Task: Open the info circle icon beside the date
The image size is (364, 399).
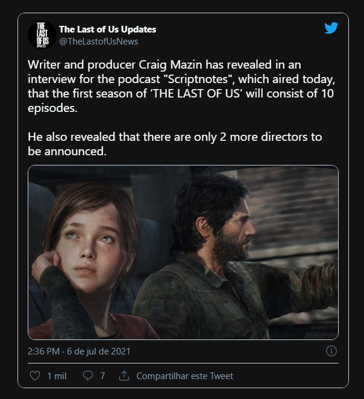Action: coord(331,351)
